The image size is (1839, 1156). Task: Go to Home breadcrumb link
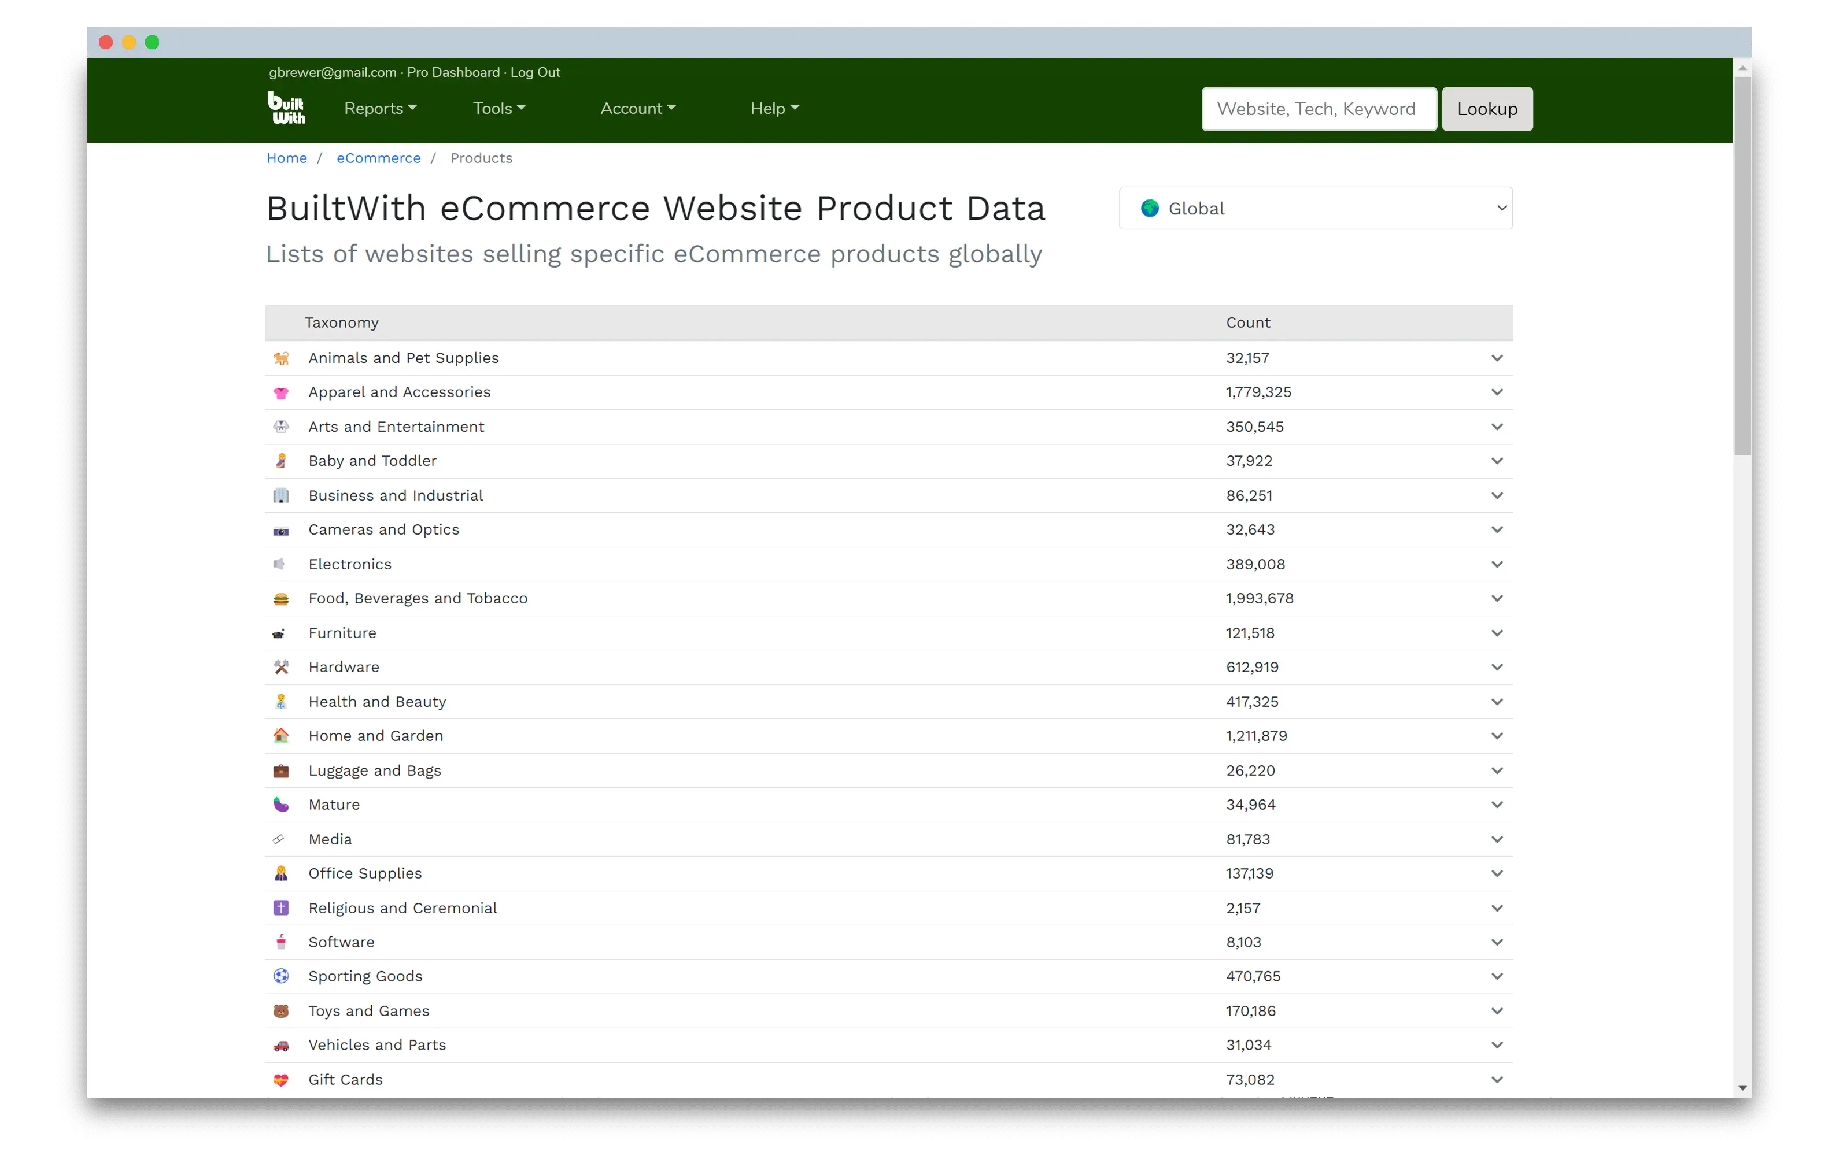[286, 158]
